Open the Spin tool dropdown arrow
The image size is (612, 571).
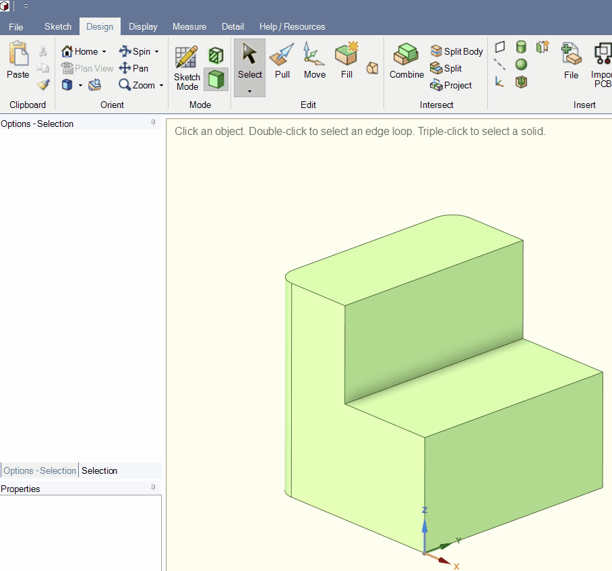pyautogui.click(x=157, y=51)
